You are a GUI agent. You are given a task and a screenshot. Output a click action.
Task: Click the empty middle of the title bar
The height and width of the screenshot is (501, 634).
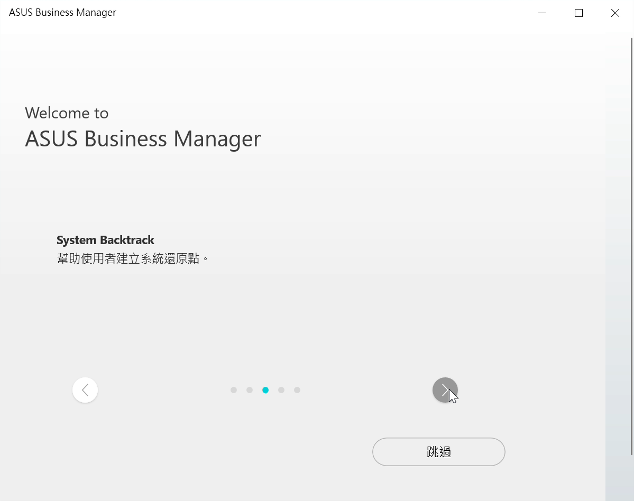[x=317, y=13]
